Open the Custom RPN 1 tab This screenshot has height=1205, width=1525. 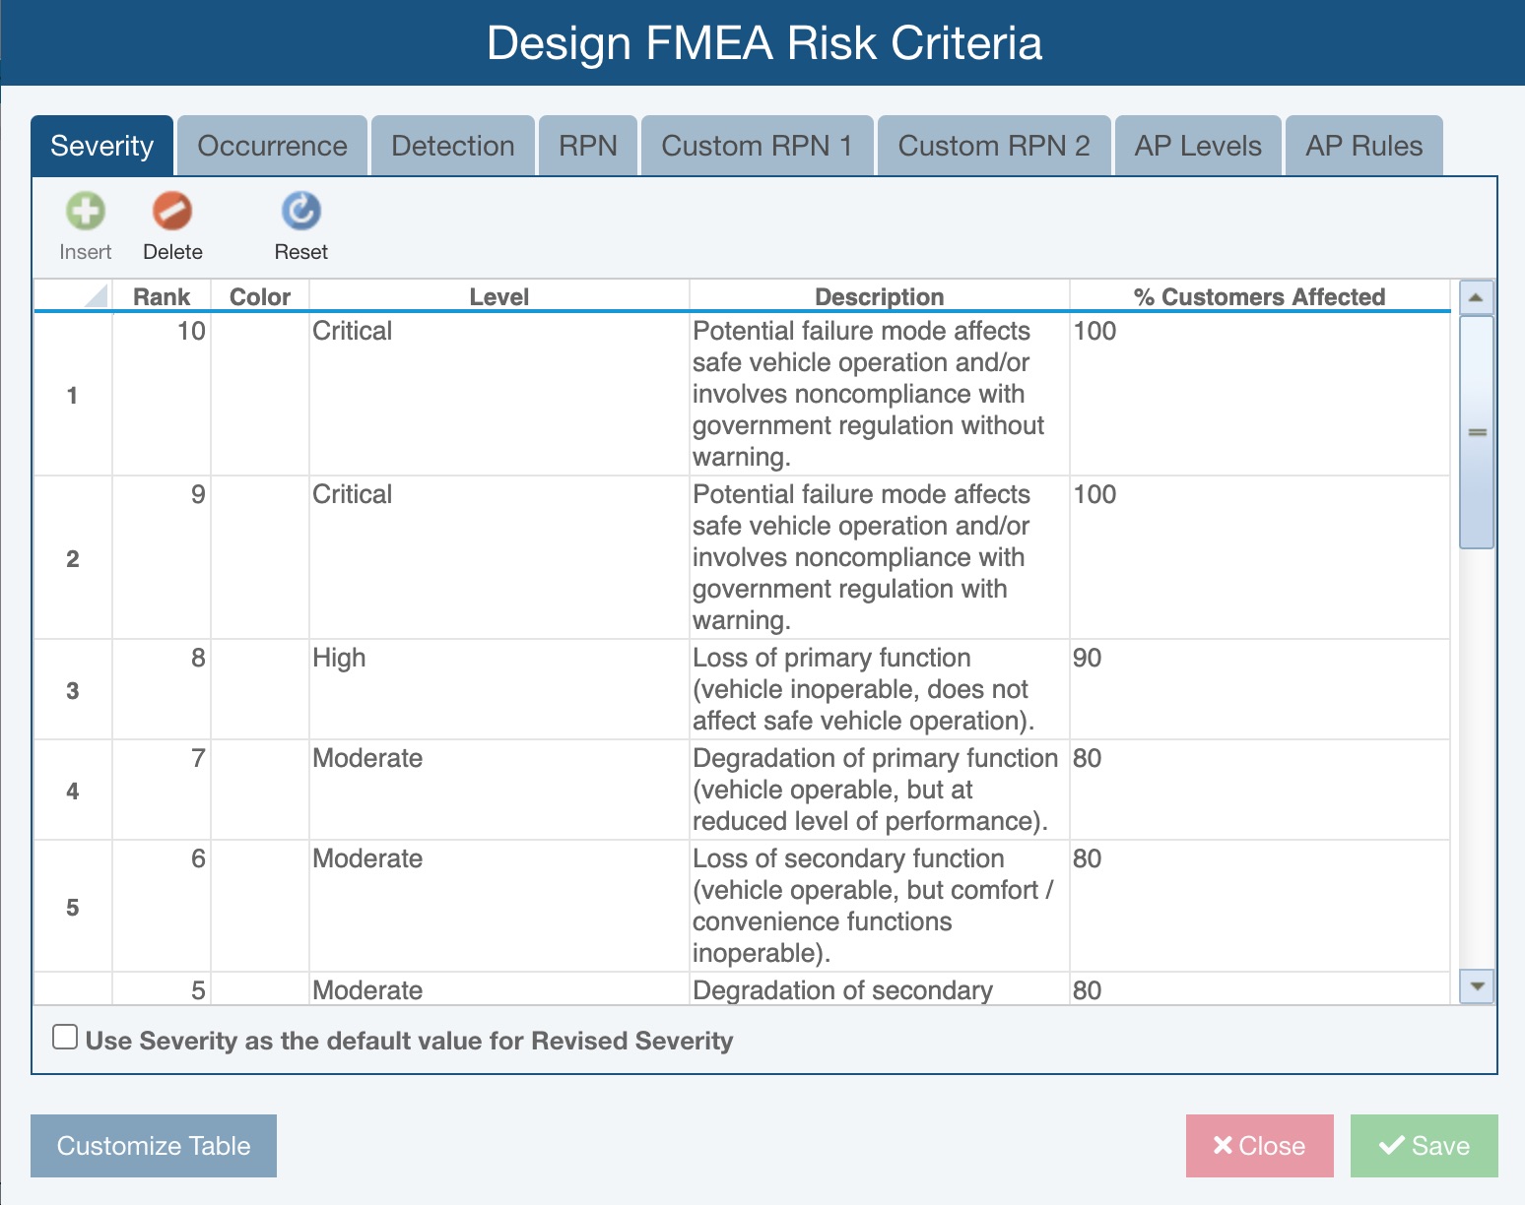(757, 146)
